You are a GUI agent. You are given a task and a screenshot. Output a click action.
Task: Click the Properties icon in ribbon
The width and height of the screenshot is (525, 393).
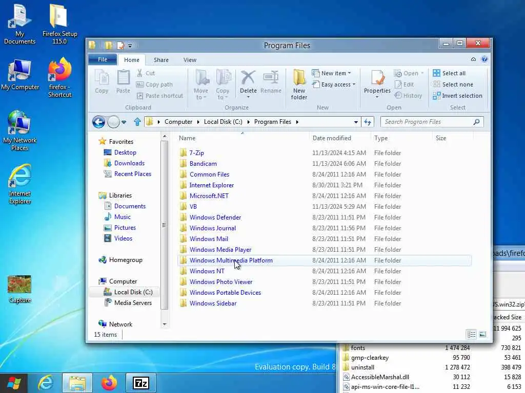(x=378, y=78)
